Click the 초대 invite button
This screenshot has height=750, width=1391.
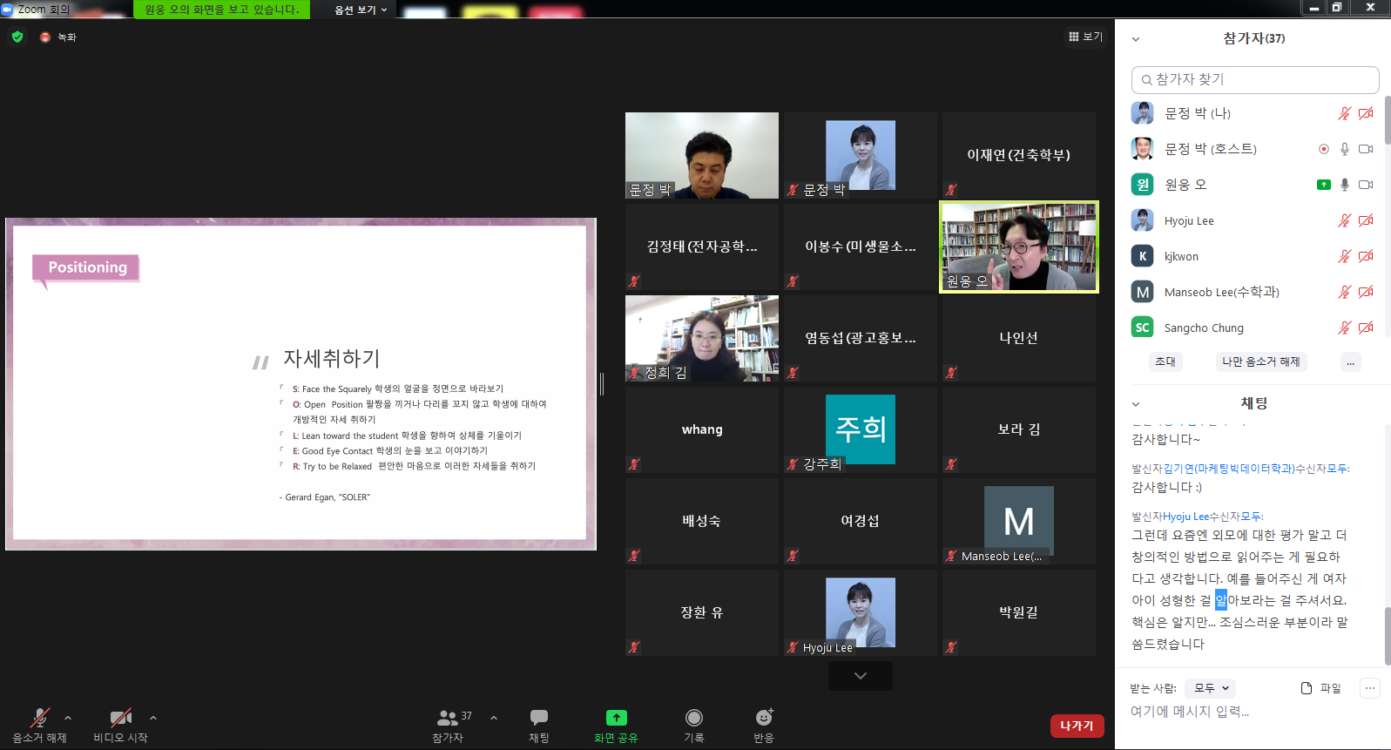(1165, 361)
